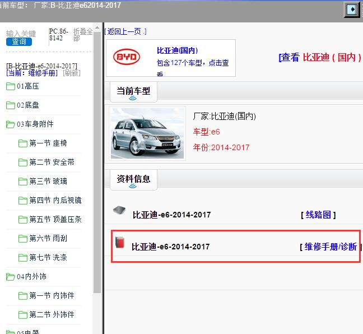
Task: Click 返回上一页 to go back
Action: pos(125,31)
